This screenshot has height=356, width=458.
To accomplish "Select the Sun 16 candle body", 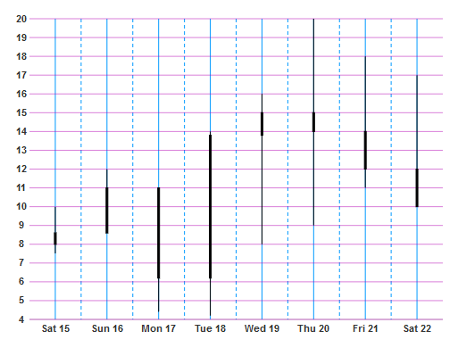I will pos(107,211).
